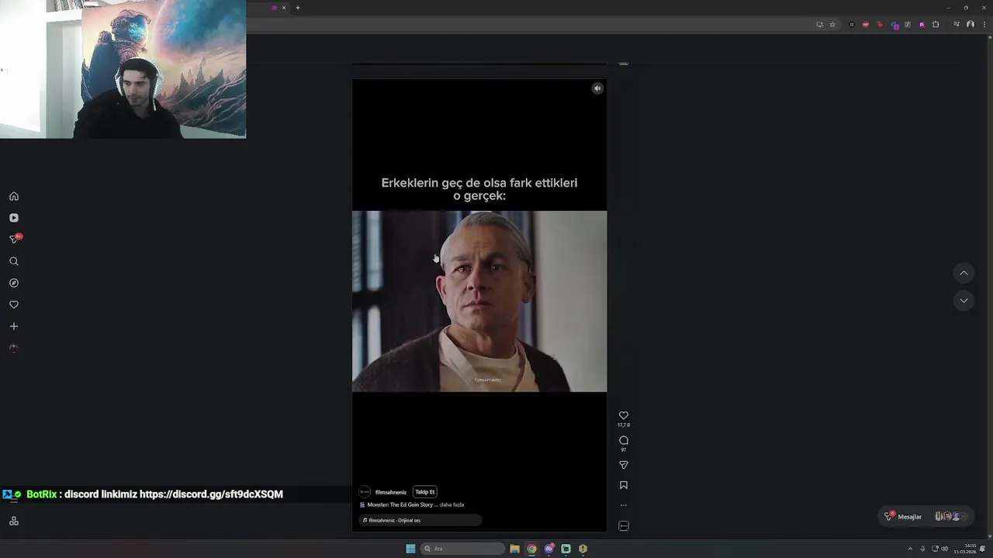Switch to Chrome in taskbar
This screenshot has width=993, height=558.
(x=531, y=549)
